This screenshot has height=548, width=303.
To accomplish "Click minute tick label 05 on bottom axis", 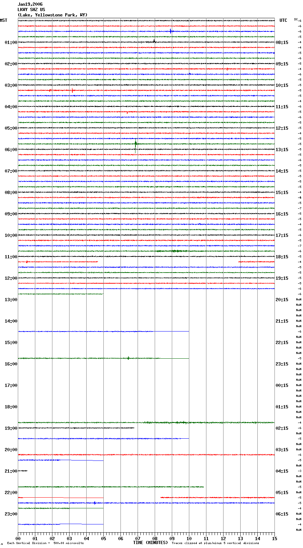I will (103, 538).
